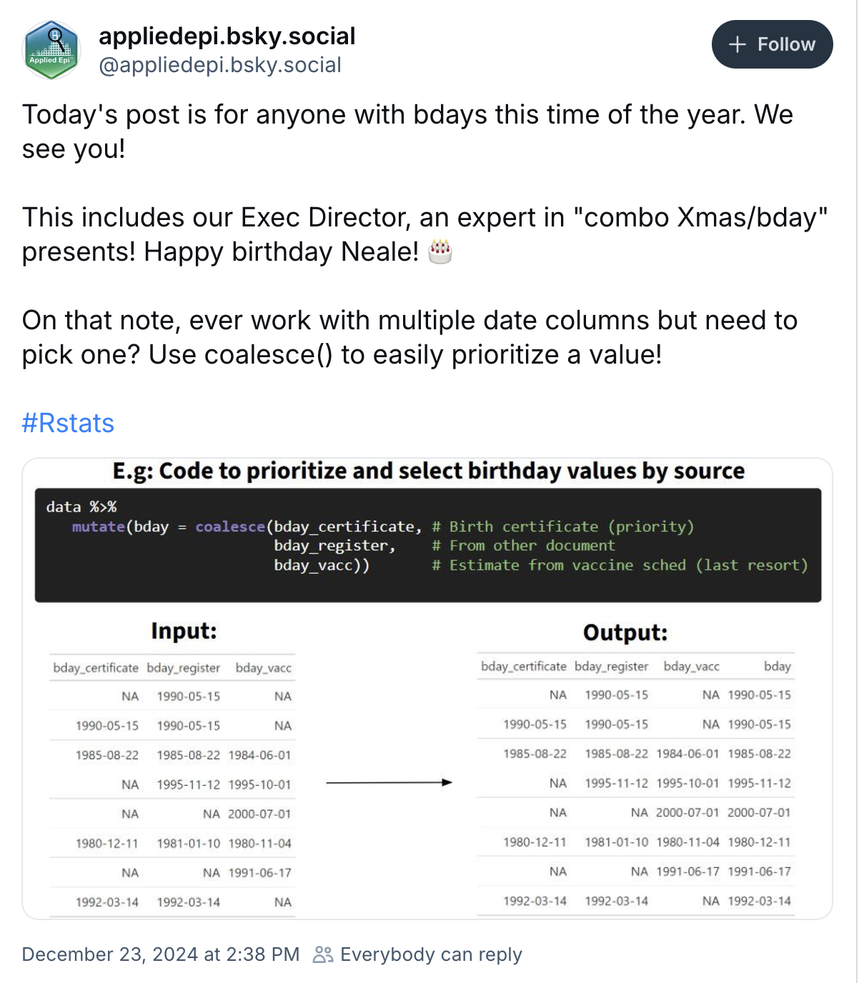The width and height of the screenshot is (859, 983).
Task: Click the bday_certificate header in Input table
Action: (96, 668)
